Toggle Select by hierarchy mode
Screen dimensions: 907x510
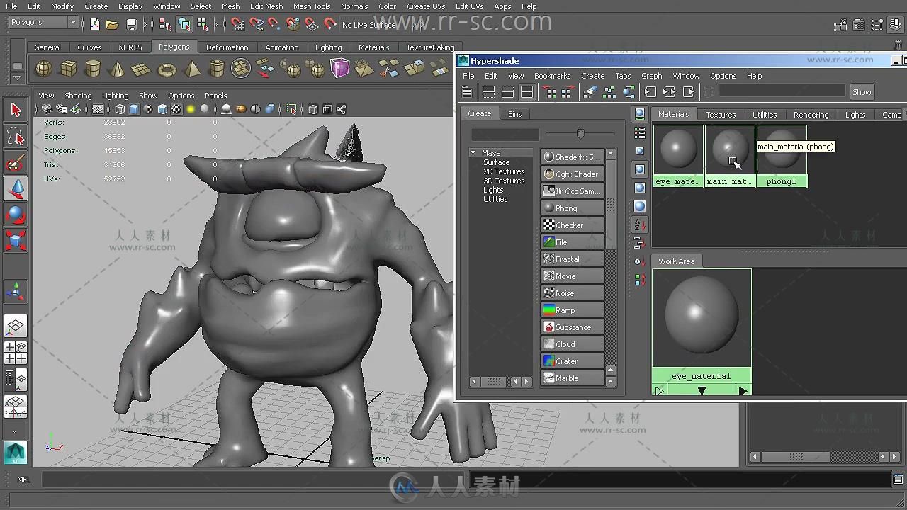tap(166, 24)
